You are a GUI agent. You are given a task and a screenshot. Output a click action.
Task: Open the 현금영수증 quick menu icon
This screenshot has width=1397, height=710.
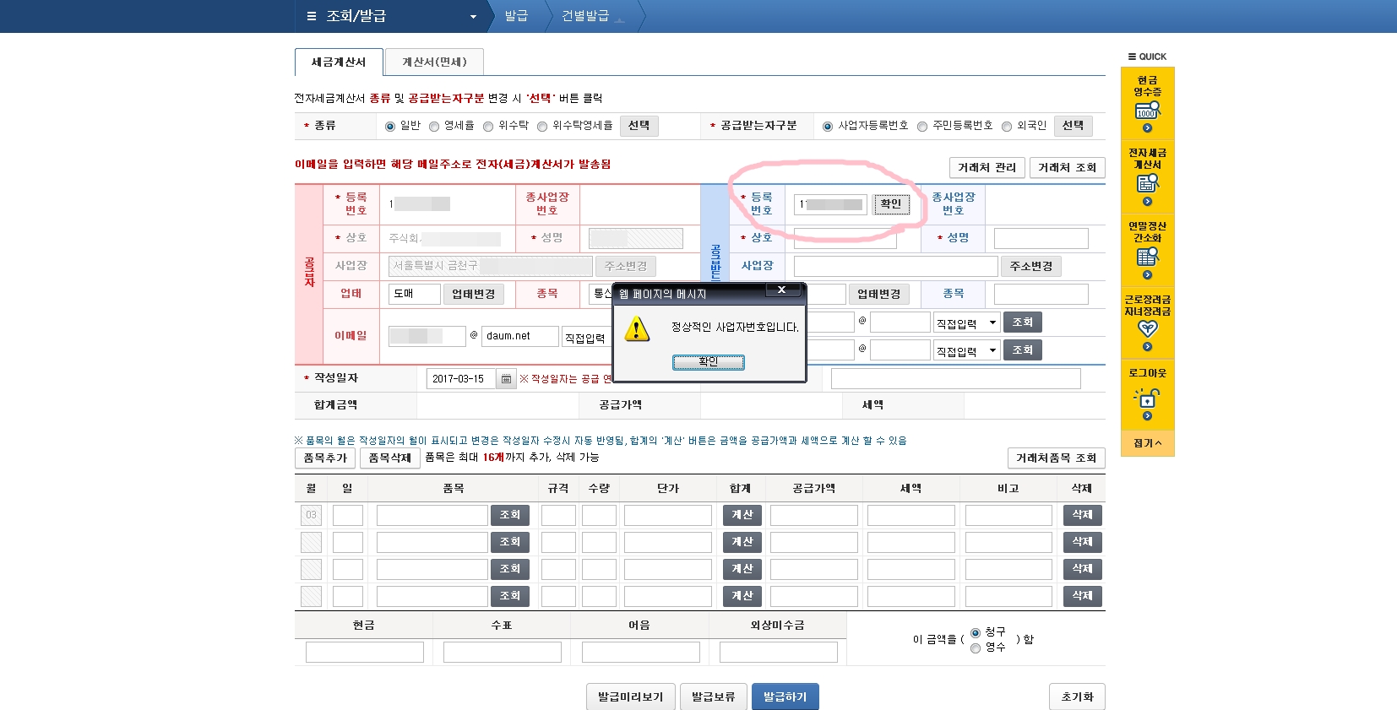(x=1147, y=111)
